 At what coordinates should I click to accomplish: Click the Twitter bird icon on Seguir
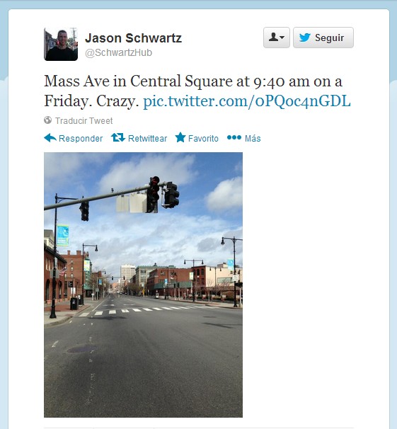tap(304, 38)
